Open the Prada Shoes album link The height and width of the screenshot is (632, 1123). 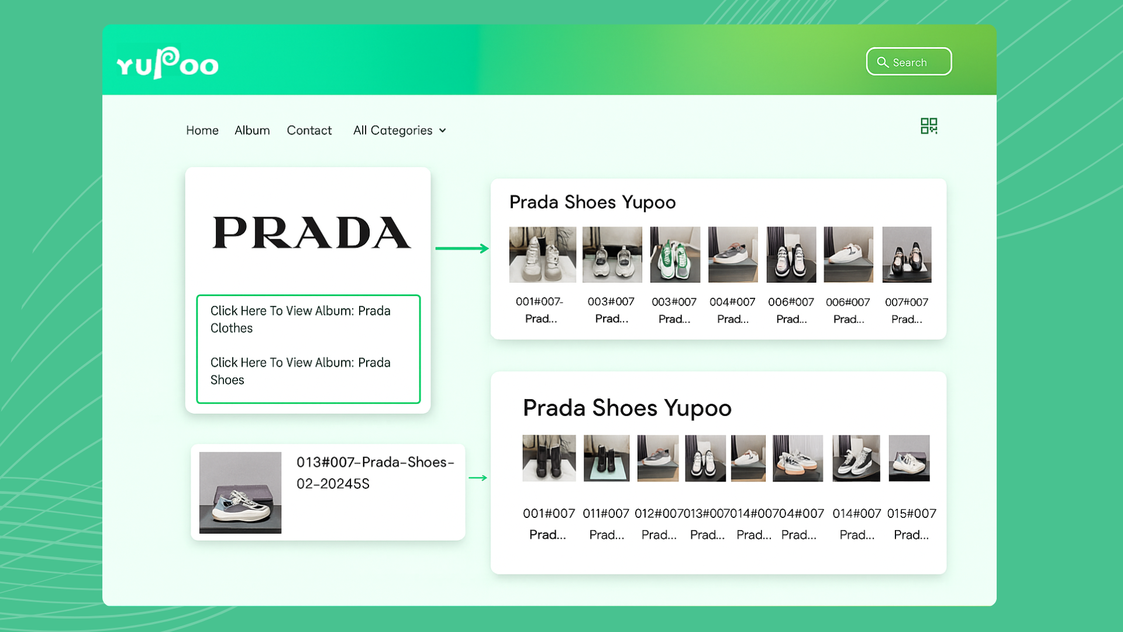301,371
